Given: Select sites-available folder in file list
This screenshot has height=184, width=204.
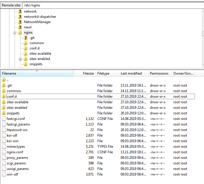Looking at the screenshot, I should pyautogui.click(x=18, y=102).
